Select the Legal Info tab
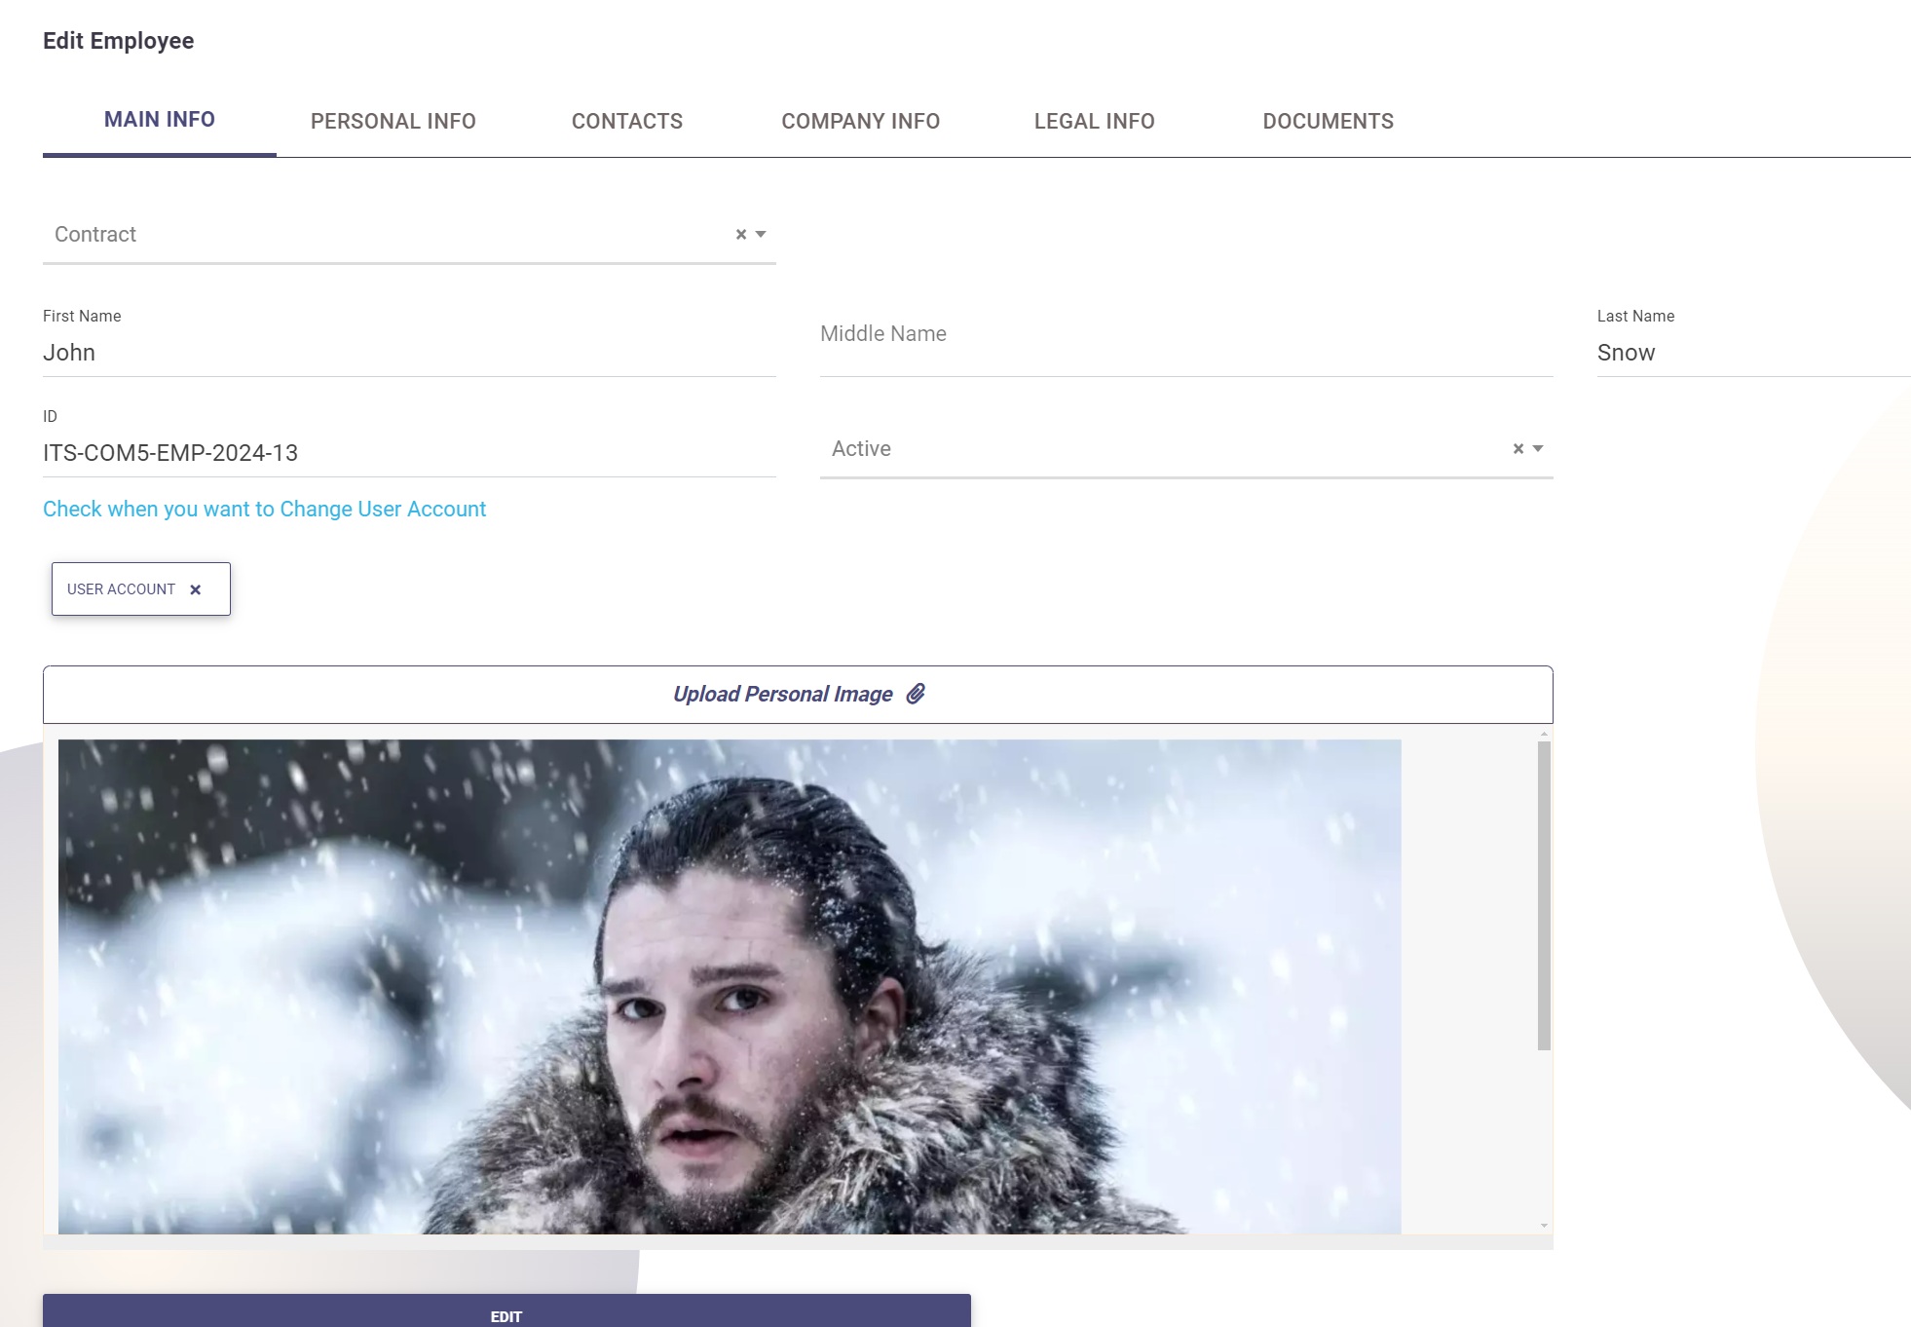 tap(1095, 121)
